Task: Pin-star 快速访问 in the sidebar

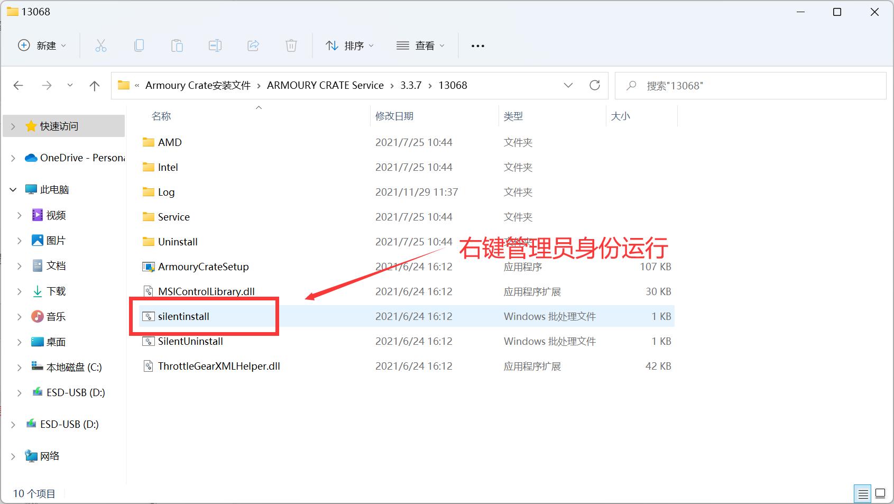Action: [30, 126]
